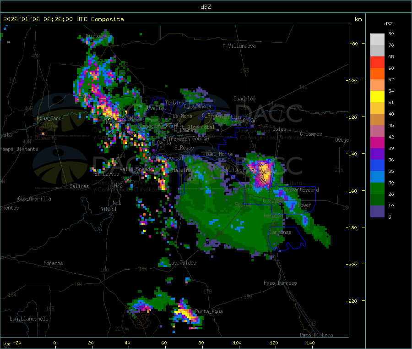412x349 pixels.
Task: Click the 'Los_Toldos' map label
Action: pyautogui.click(x=182, y=263)
